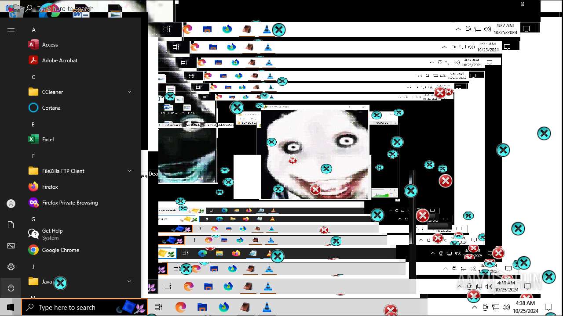563x316 pixels.
Task: Expand the Java folder chevron
Action: tap(129, 281)
